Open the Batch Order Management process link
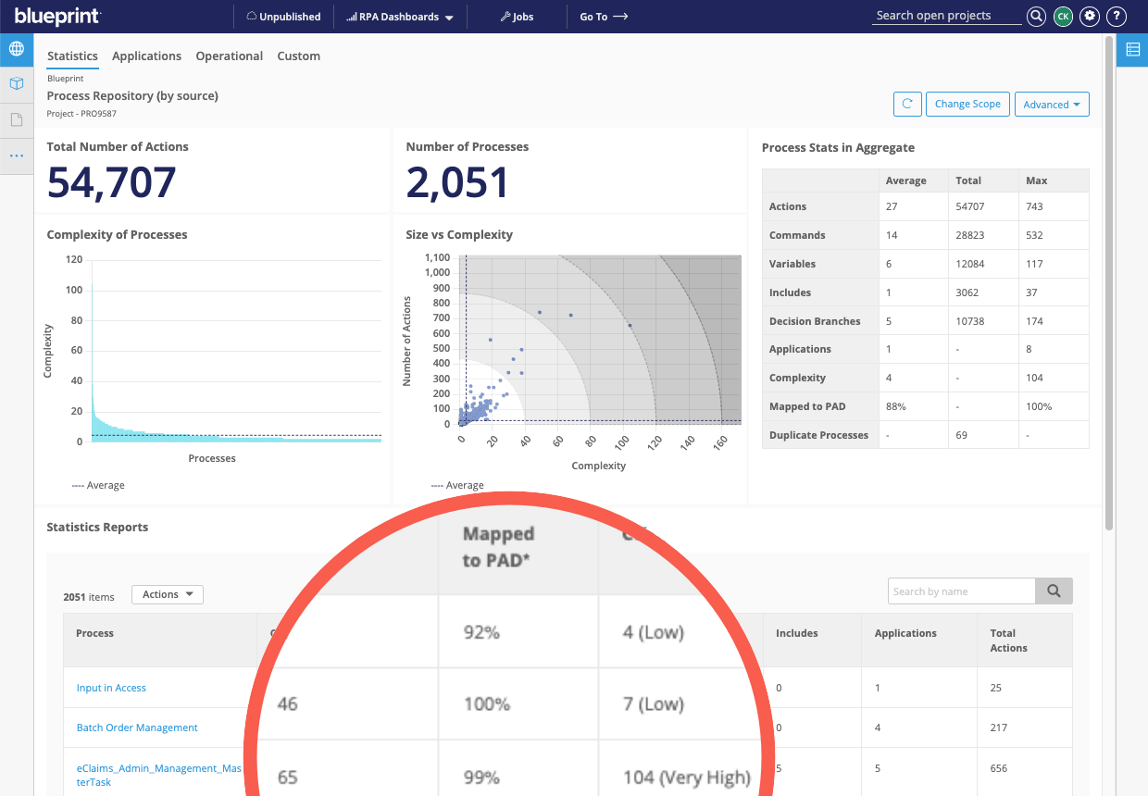 136,728
